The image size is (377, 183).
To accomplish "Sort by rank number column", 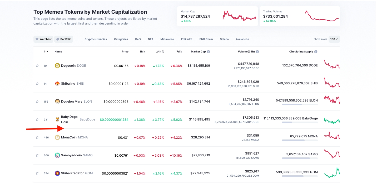I will coord(46,52).
